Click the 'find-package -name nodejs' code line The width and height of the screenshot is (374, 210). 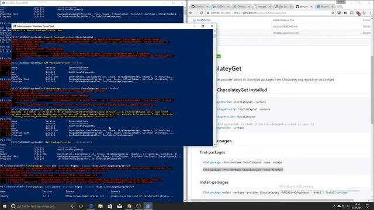click(243, 162)
